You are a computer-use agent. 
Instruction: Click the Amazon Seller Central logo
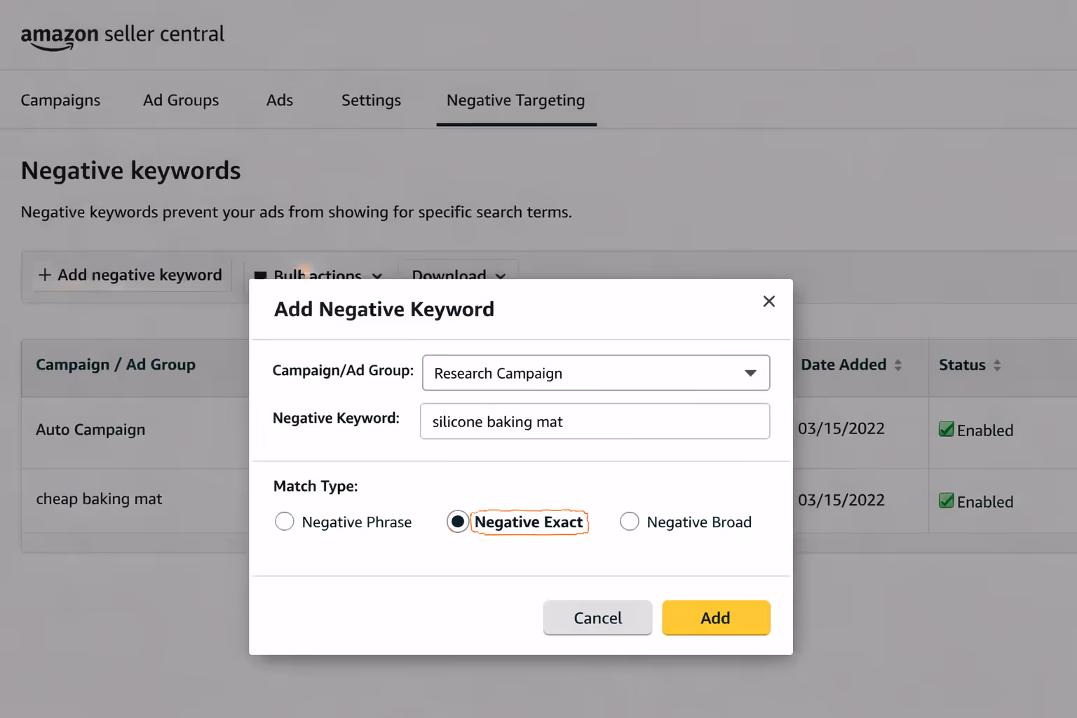coord(123,35)
